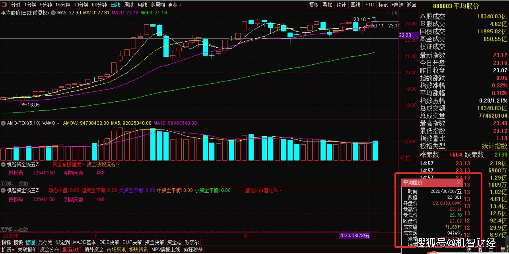Open the 模板 template tab
This screenshot has width=509, height=254.
pos(18,242)
